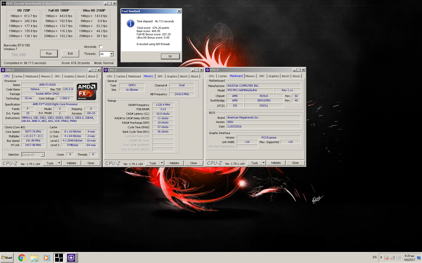Click Show Desktop button at taskbar end
Screen dimensions: 422x263
419,257
